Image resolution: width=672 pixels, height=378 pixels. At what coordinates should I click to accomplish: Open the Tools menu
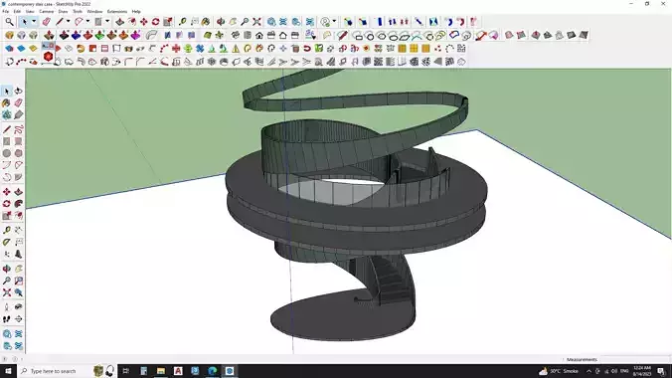78,12
